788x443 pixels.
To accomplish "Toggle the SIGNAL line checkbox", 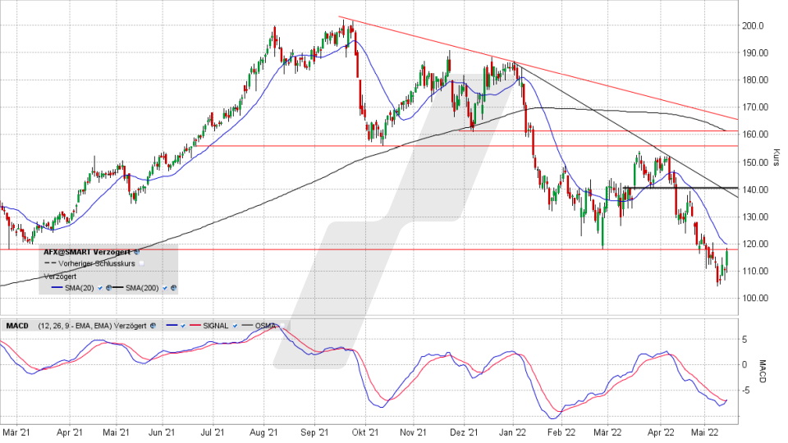I will click(x=235, y=326).
